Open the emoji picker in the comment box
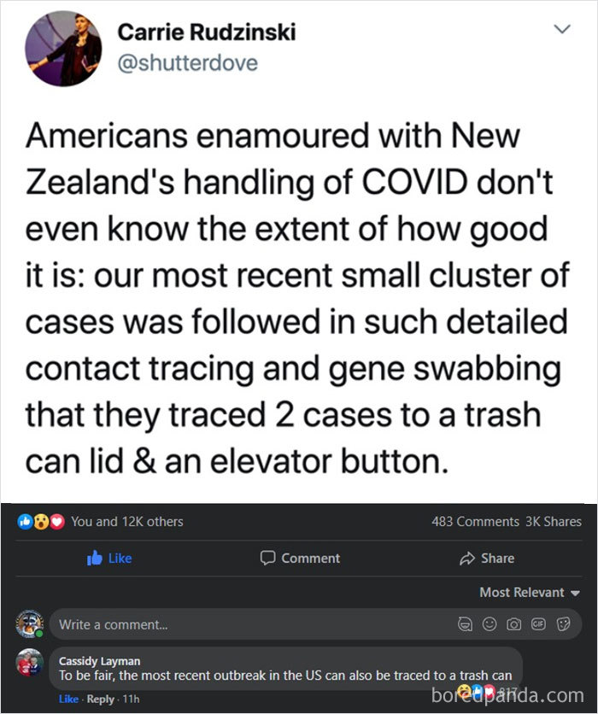 [x=489, y=623]
